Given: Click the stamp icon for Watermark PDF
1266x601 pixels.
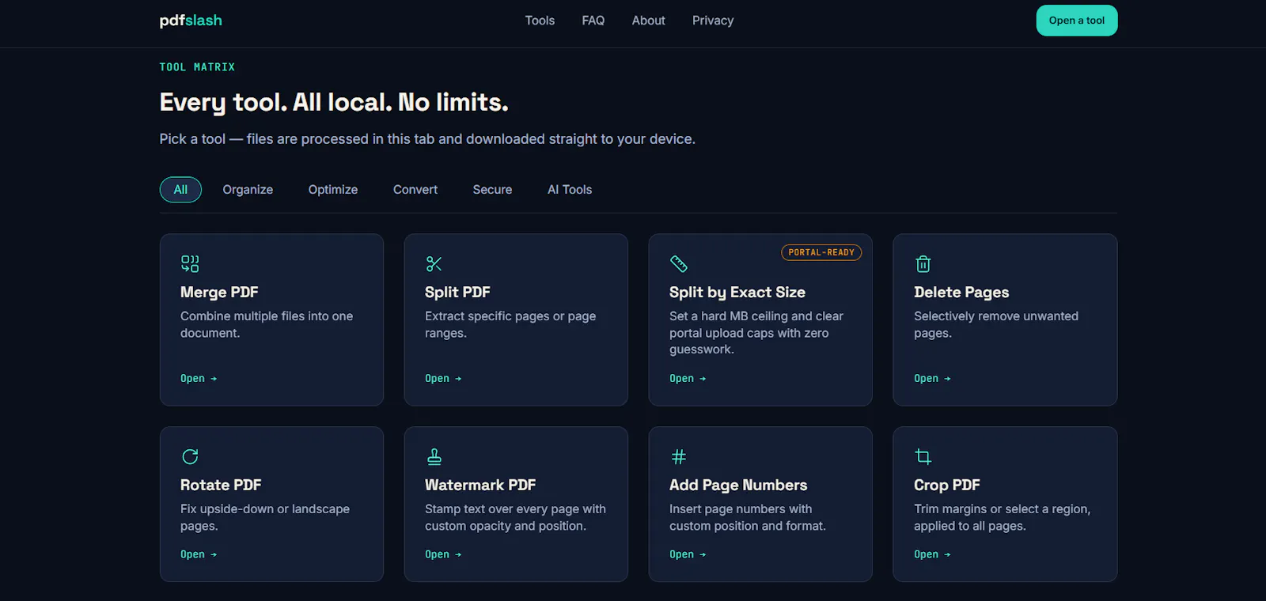Looking at the screenshot, I should coord(434,456).
